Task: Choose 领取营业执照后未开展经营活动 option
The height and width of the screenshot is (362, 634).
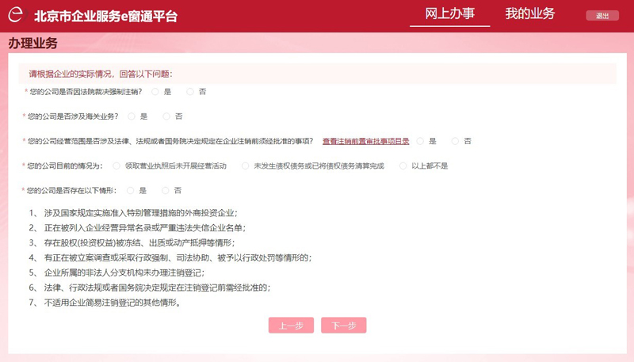Action: coord(117,166)
